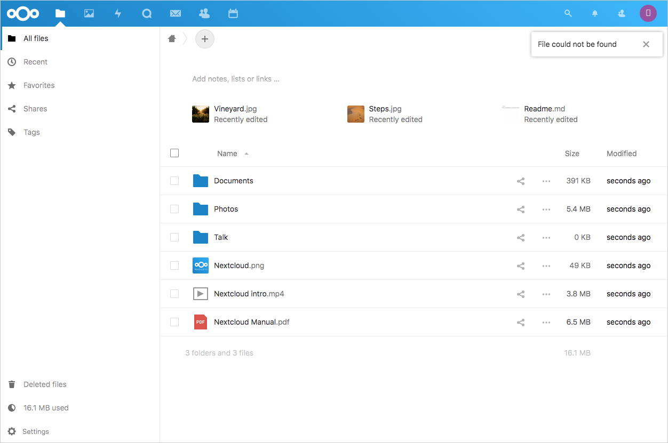Open the Talk app icon

point(147,13)
